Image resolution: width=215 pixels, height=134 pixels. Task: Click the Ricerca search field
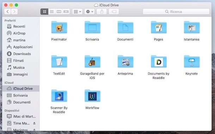(x=176, y=12)
